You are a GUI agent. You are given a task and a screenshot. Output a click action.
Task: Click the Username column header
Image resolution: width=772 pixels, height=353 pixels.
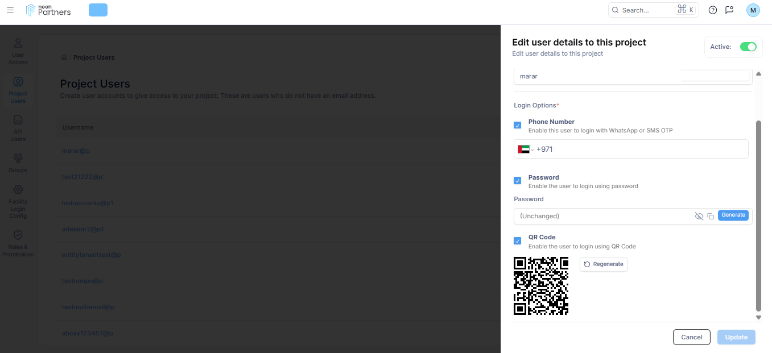tap(78, 127)
